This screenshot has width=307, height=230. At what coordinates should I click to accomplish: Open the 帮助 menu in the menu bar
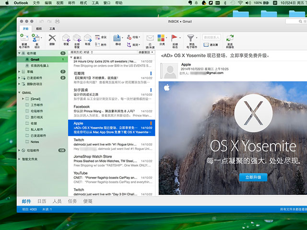118,3
